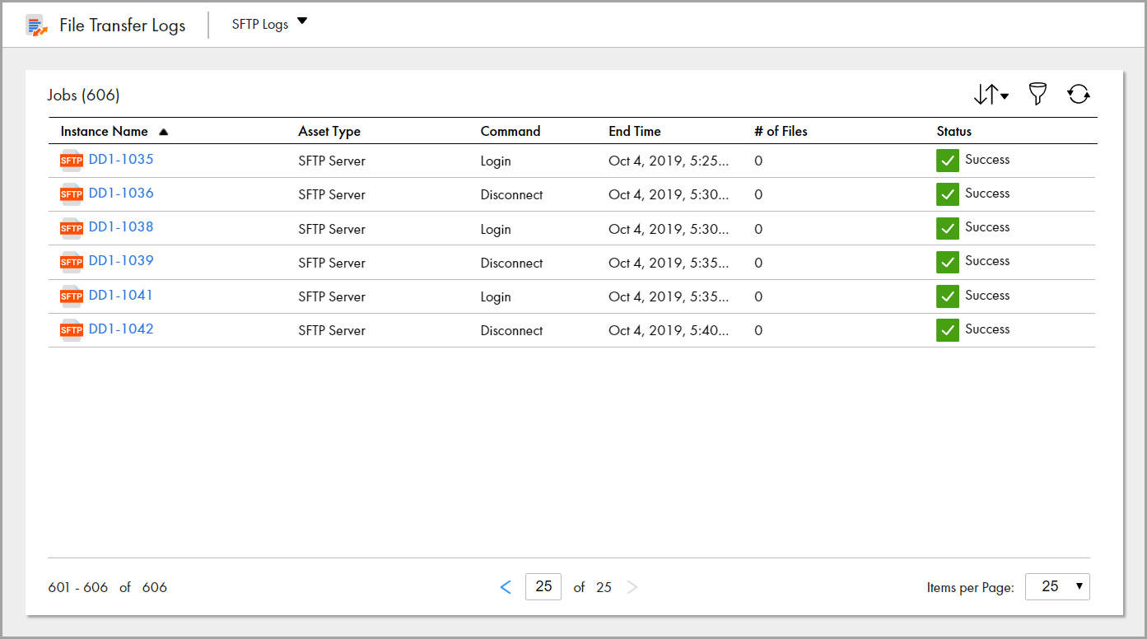The width and height of the screenshot is (1147, 639).
Task: Click SFTP Server cell in DD1-1035 row
Action: 332,161
